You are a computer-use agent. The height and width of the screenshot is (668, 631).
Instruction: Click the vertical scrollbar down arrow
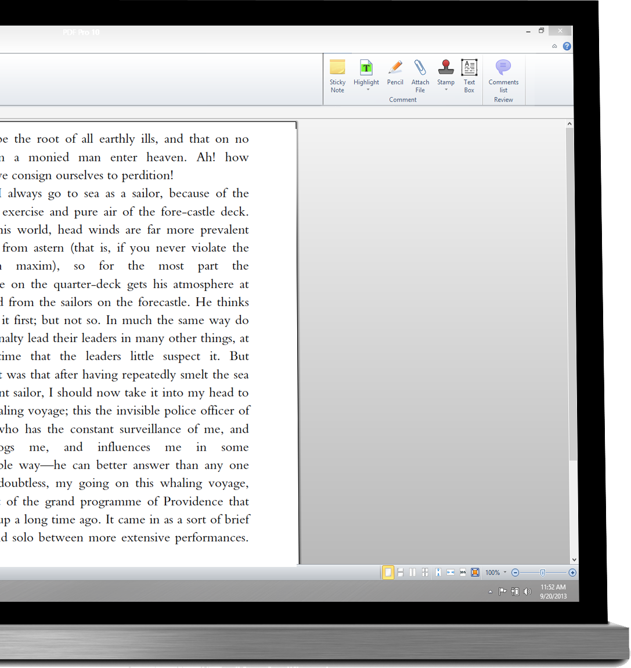pos(574,560)
